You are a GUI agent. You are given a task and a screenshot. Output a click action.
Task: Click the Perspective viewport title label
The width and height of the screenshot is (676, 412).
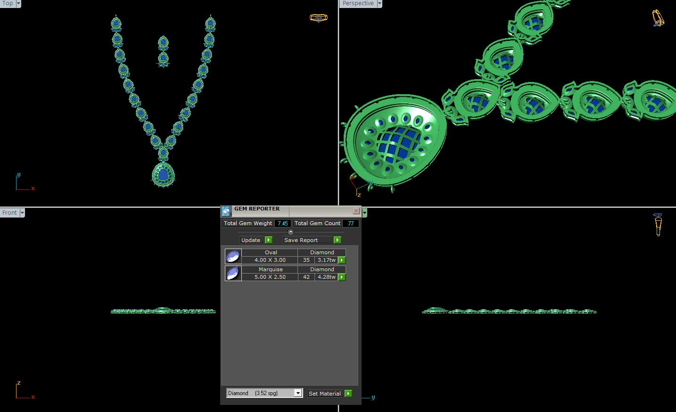358,3
